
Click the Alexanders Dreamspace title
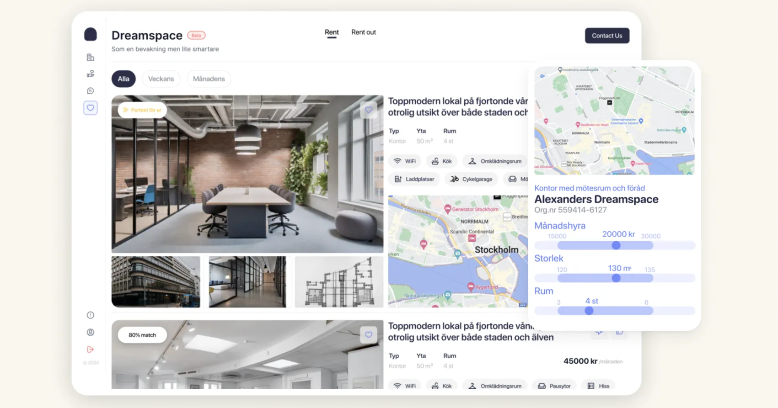(x=596, y=199)
